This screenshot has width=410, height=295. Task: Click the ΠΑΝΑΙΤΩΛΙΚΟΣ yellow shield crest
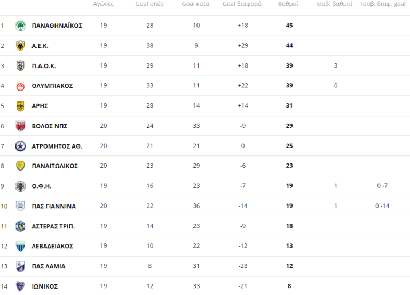(20, 166)
